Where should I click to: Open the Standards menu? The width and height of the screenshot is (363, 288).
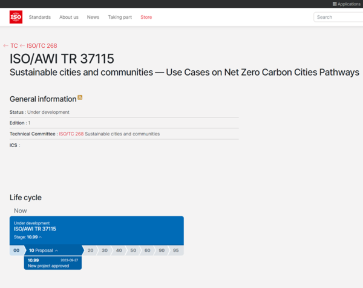[39, 17]
